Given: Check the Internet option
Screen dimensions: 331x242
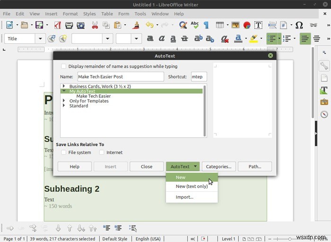Looking at the screenshot, I should click(102, 152).
